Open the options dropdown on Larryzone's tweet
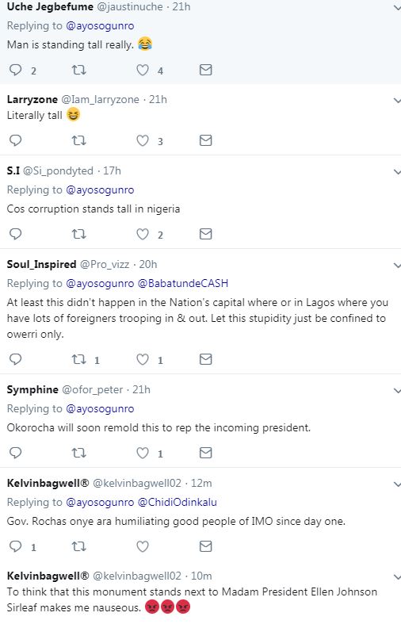 396,100
